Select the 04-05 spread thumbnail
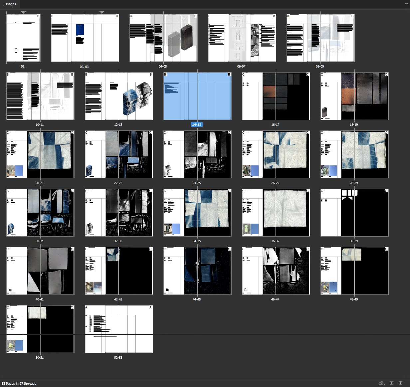Viewport: 410px width, 387px height. point(163,38)
